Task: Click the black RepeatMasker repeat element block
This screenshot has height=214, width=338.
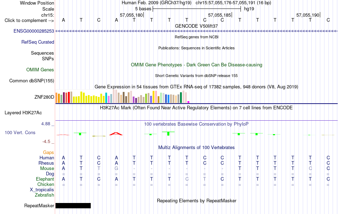Action: click(73, 205)
